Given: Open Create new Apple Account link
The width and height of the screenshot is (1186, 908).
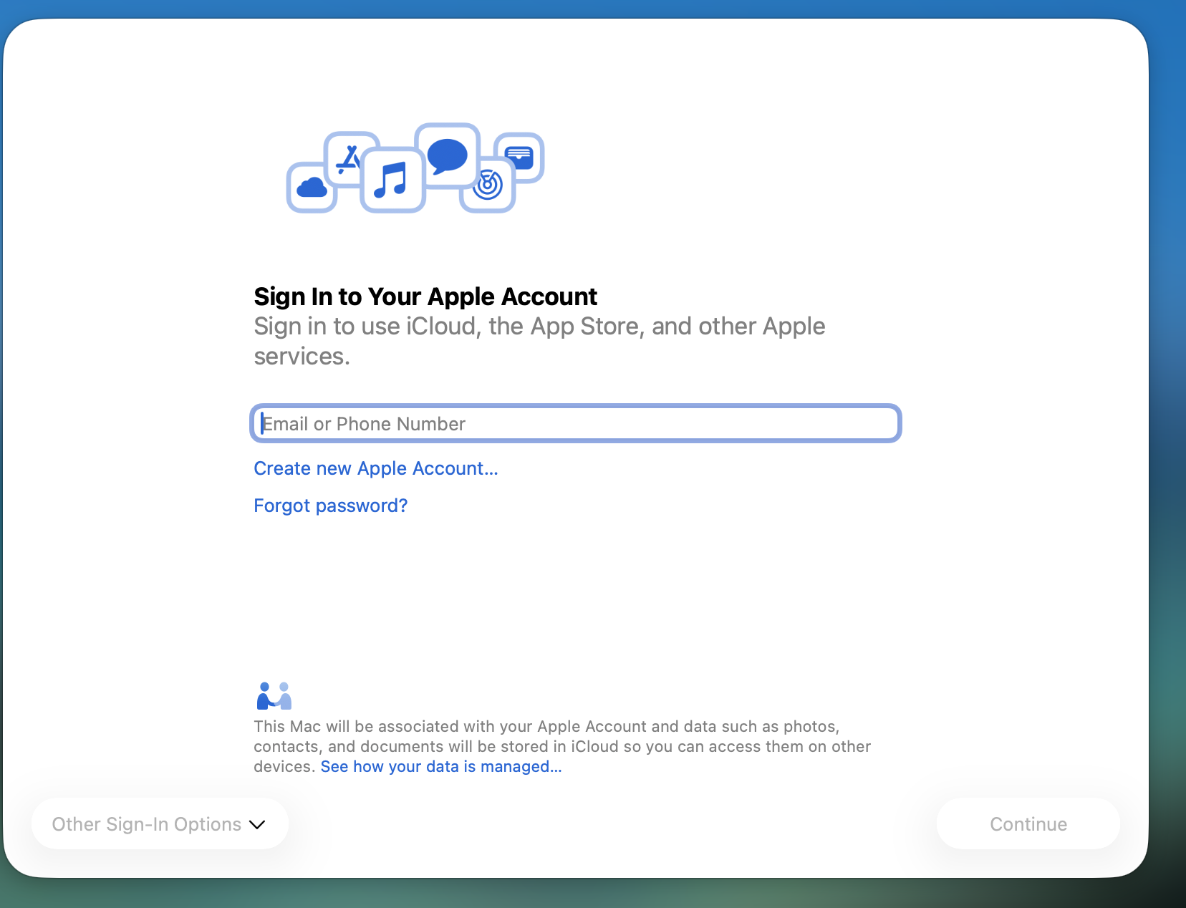Looking at the screenshot, I should (376, 468).
